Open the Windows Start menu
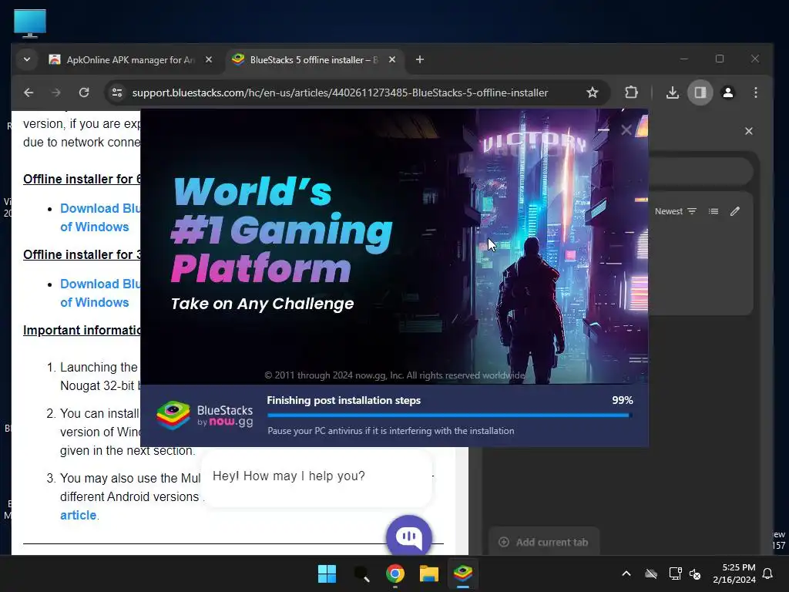 pyautogui.click(x=327, y=573)
